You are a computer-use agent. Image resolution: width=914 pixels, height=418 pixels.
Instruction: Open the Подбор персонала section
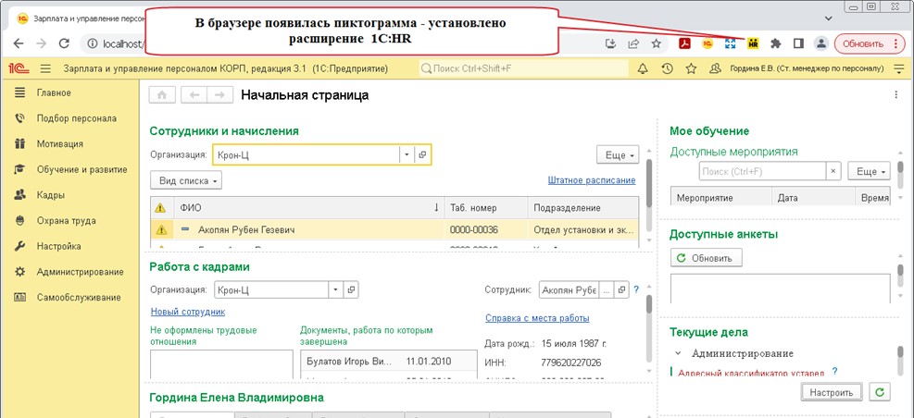click(x=76, y=118)
